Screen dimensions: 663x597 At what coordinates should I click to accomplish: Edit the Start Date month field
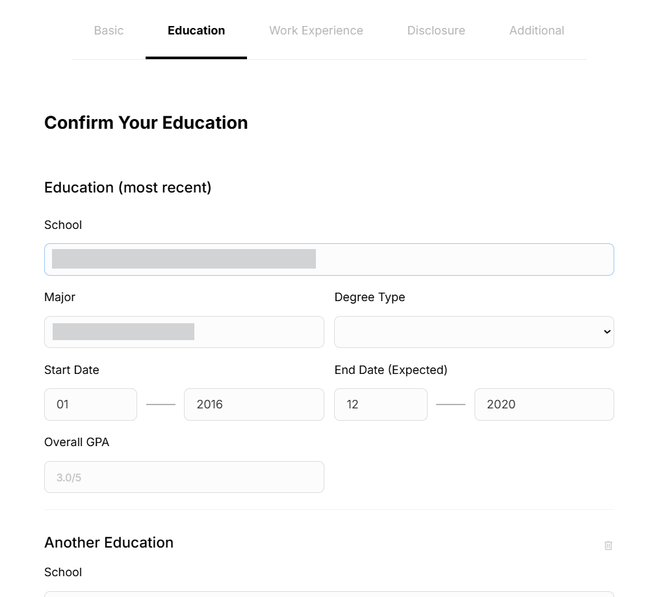tap(90, 405)
